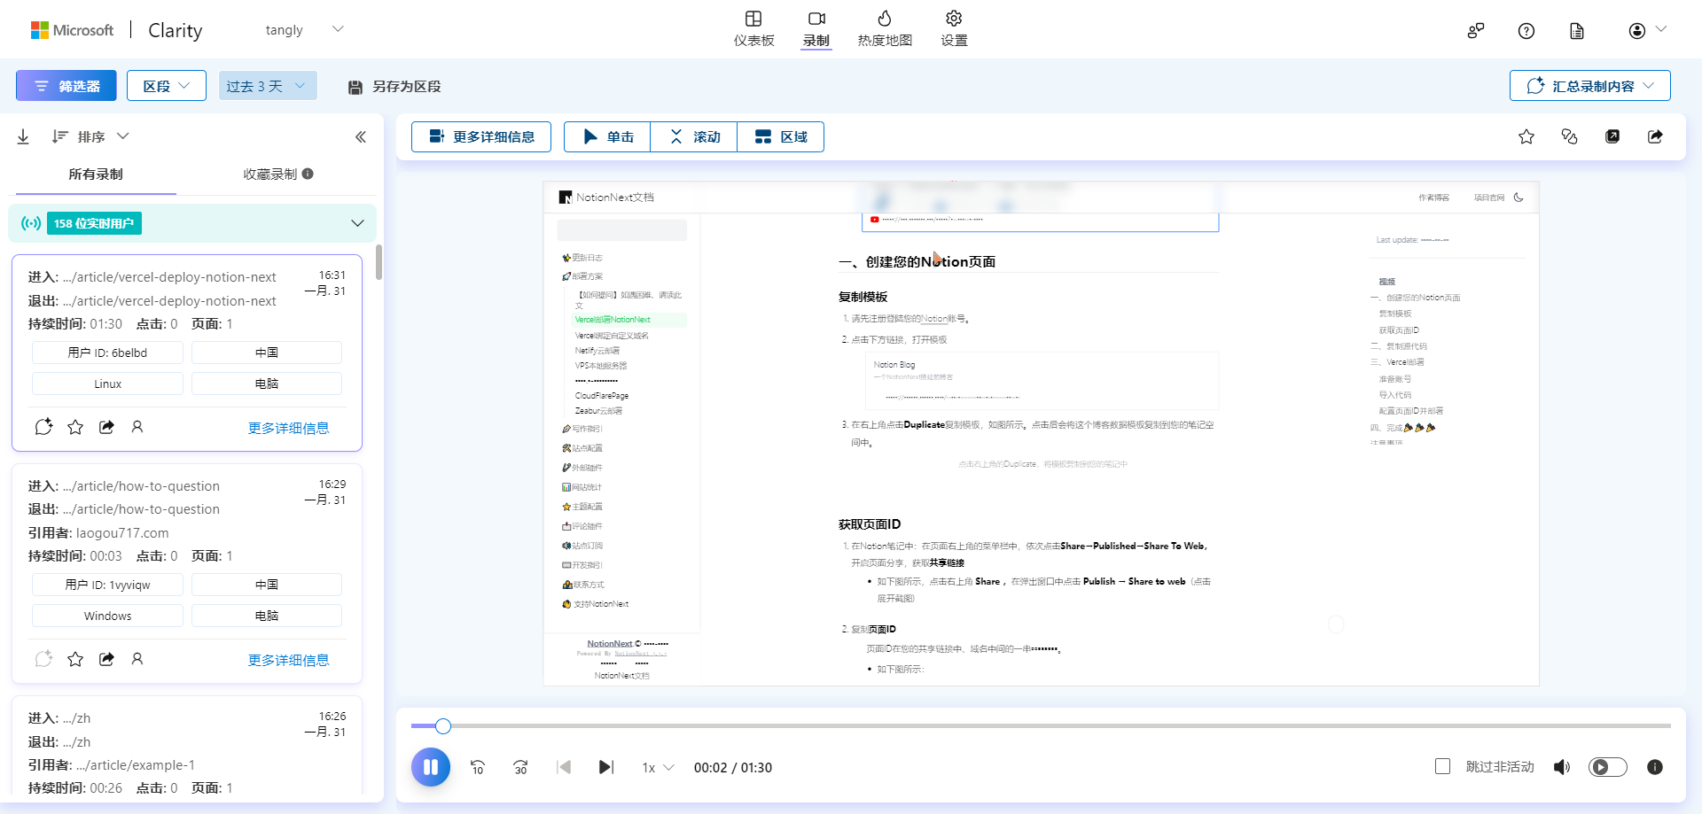
Task: Select the 所有录制 tab
Action: click(x=96, y=174)
